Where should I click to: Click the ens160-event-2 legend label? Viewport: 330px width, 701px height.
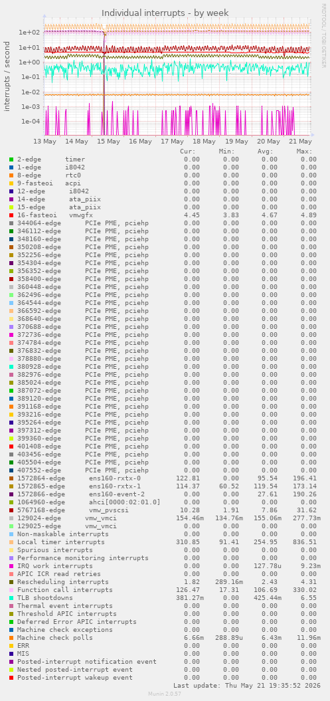[x=117, y=494]
